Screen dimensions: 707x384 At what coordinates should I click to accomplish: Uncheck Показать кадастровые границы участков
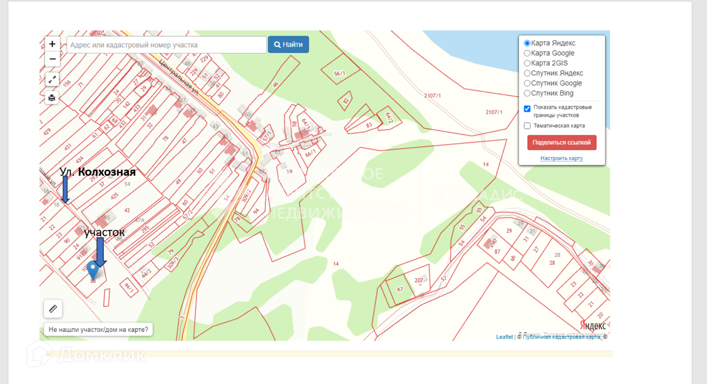pos(527,109)
